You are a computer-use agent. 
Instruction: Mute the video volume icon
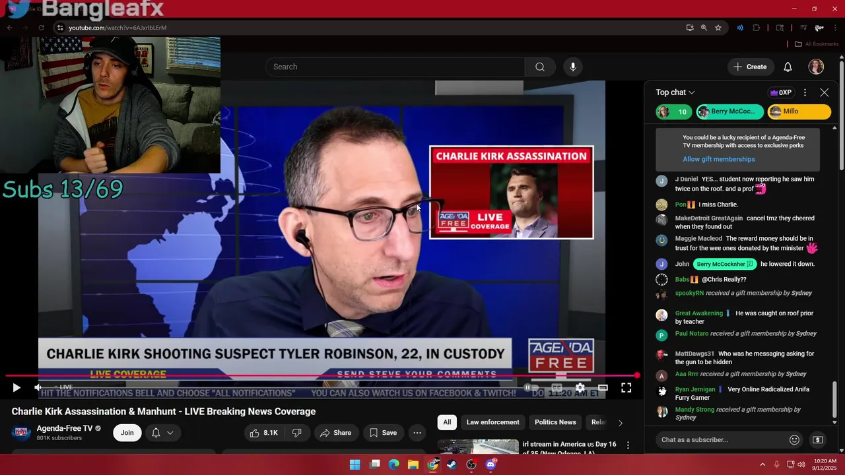pos(38,388)
